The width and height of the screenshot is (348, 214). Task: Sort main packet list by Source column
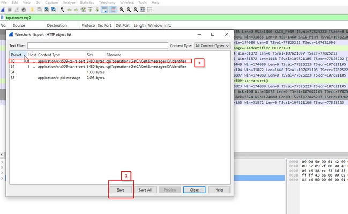(29, 25)
